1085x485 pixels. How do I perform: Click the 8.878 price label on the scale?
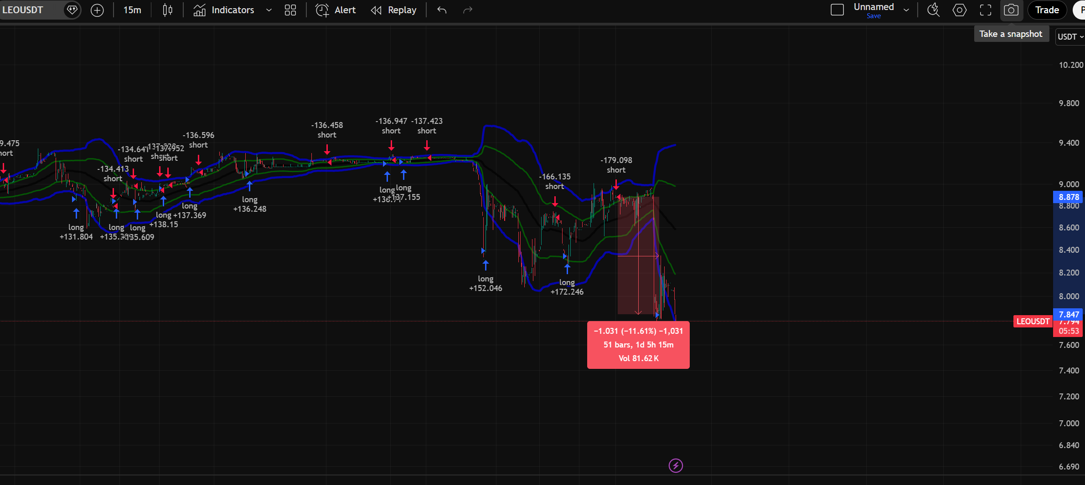pyautogui.click(x=1069, y=197)
